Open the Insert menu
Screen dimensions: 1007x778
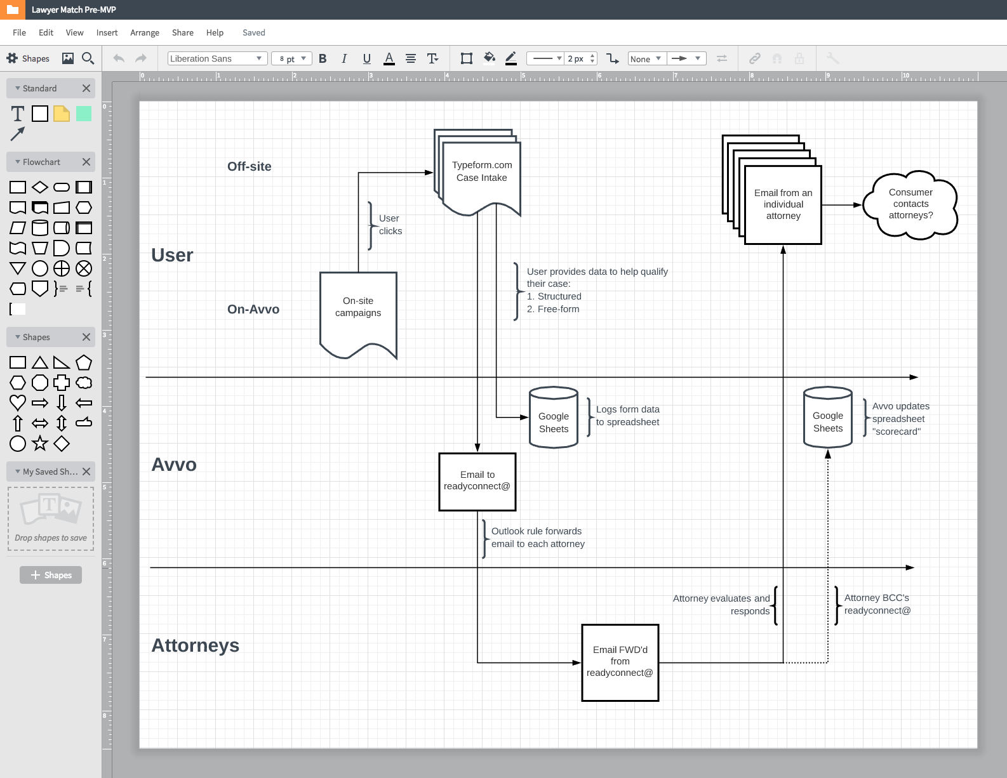tap(107, 32)
